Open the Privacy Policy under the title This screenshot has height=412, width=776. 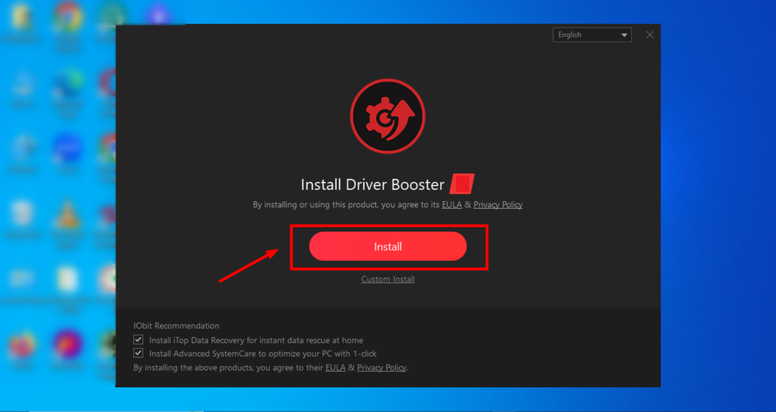(498, 204)
